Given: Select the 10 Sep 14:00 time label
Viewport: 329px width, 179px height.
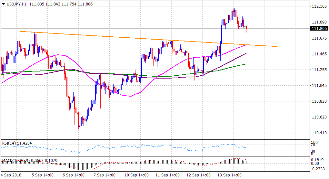Looking at the screenshot, I should (135, 175).
